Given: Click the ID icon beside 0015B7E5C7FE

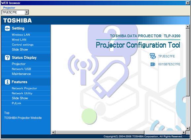Looking at the screenshot, I should [153, 64].
